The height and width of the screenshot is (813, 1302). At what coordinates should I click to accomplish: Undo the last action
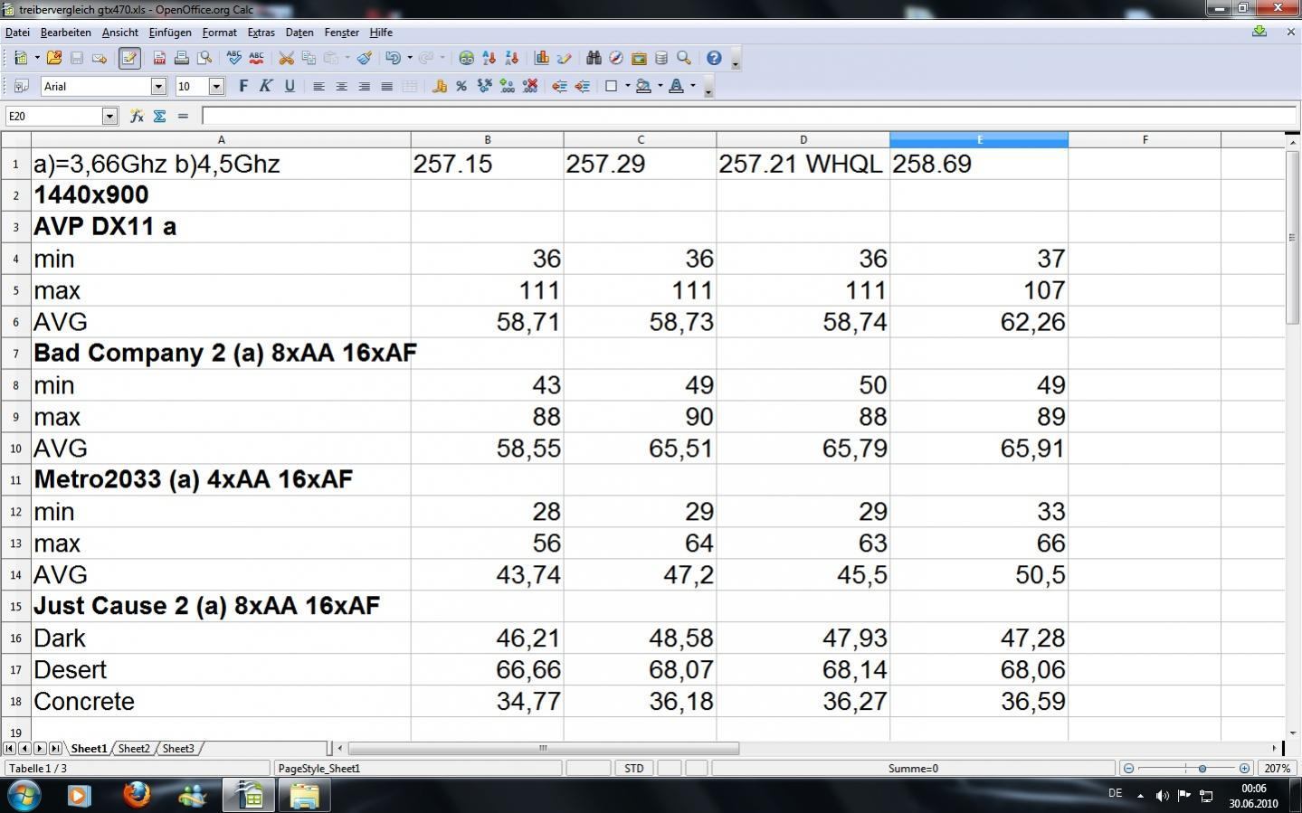(393, 58)
